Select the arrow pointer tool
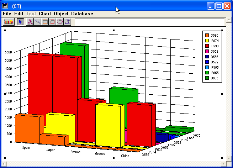 [x=21, y=22]
